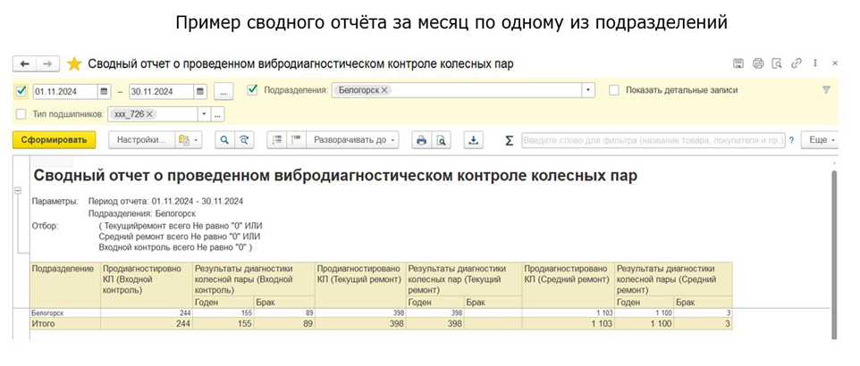This screenshot has width=860, height=366.
Task: Remove the xxx_726 bearing type tag
Action: click(149, 114)
